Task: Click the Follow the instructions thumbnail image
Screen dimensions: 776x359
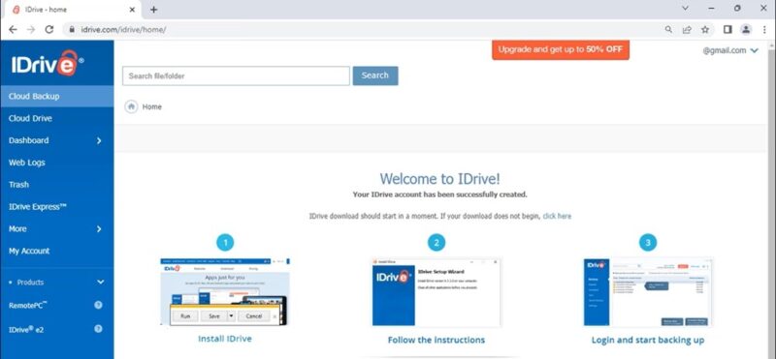Action: click(436, 291)
